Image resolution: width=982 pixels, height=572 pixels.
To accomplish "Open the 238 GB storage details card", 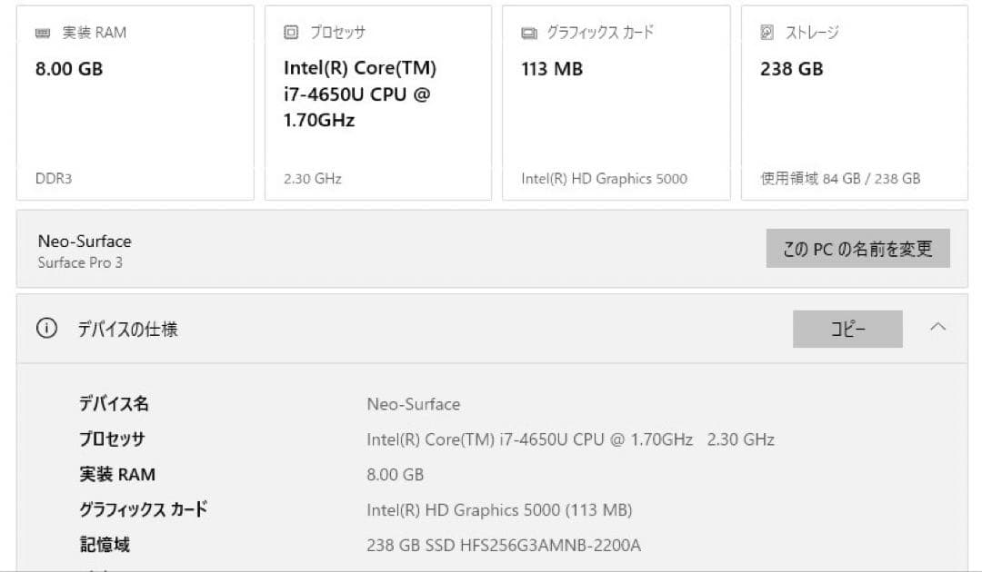I will pos(855,100).
